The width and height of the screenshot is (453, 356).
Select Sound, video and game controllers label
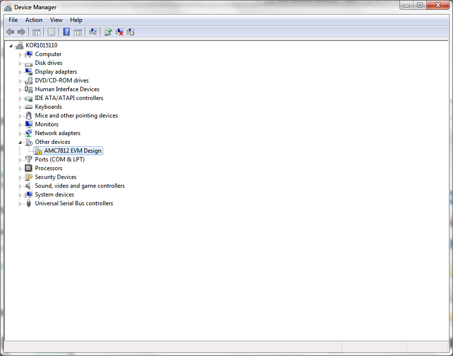click(80, 186)
